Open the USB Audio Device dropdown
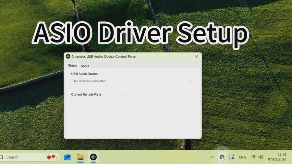 click(132, 81)
